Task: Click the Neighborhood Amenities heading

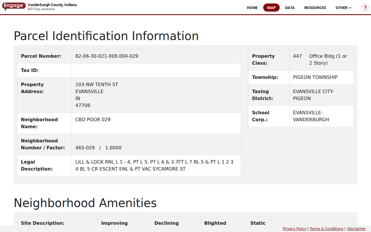Action: point(85,203)
